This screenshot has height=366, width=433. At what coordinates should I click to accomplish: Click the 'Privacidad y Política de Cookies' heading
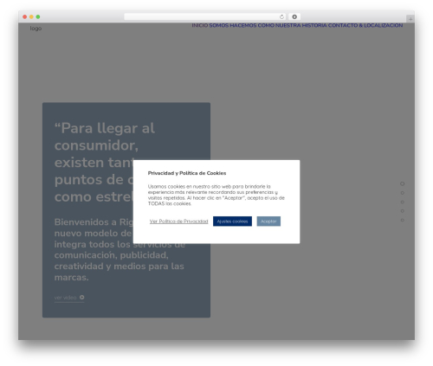pos(187,173)
